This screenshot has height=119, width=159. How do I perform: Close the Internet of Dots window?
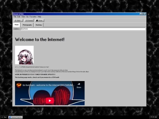pos(145,14)
